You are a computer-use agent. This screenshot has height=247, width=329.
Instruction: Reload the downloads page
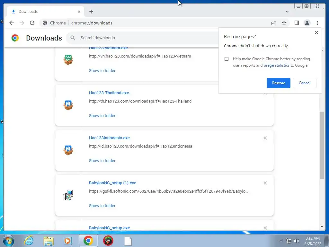click(32, 23)
